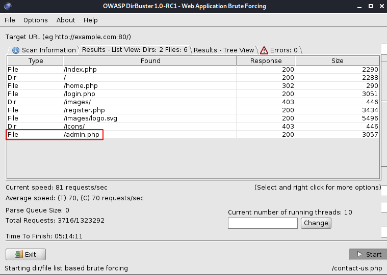Open the Errors: 0 tab

(279, 50)
